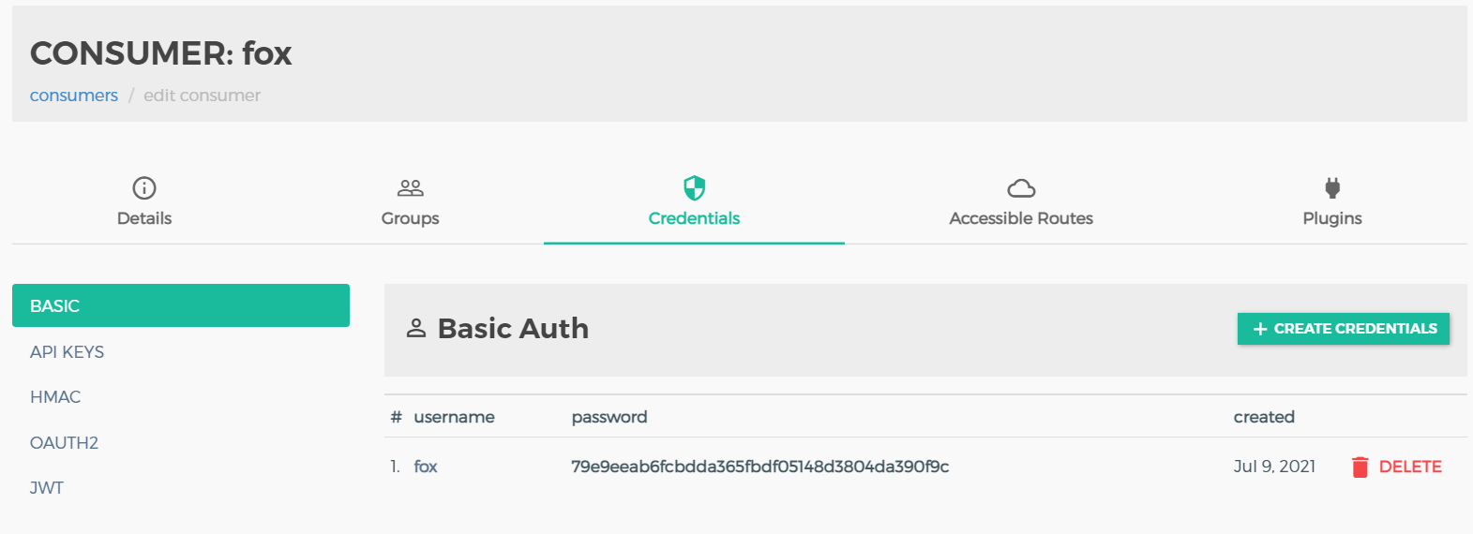Follow the consumers breadcrumb link
Image resolution: width=1473 pixels, height=534 pixels.
coord(74,96)
